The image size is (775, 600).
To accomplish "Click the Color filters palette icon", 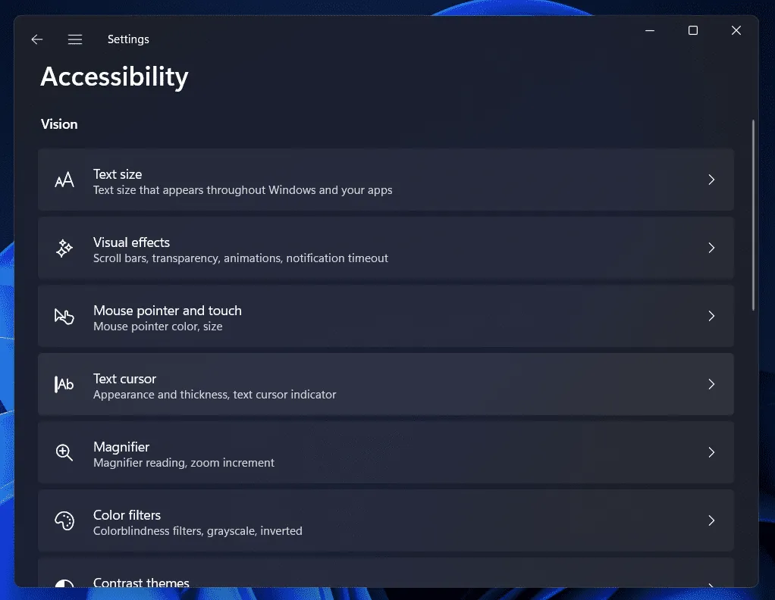I will tap(64, 520).
